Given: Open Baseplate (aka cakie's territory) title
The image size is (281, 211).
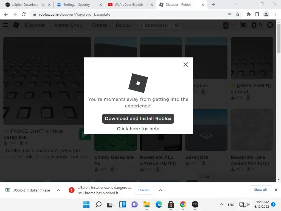Looking at the screenshot, I should pos(250,160).
